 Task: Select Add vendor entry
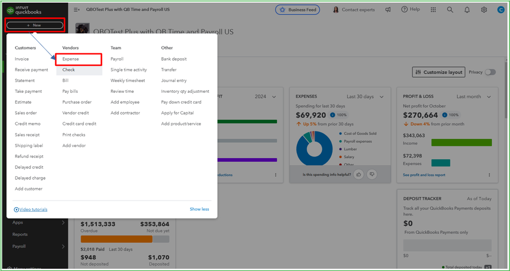point(74,145)
